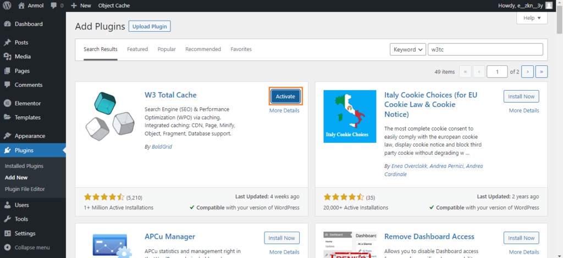Screen dimensions: 563x258
Task: Activate the W3 Total Cache plugin
Action: click(285, 97)
